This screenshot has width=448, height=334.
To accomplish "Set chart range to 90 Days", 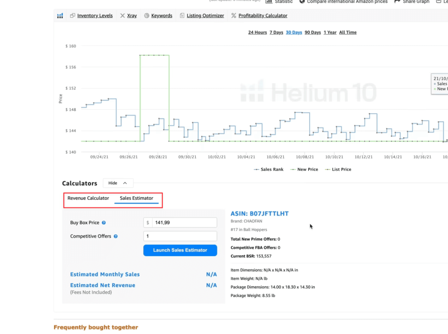I will pos(313,32).
